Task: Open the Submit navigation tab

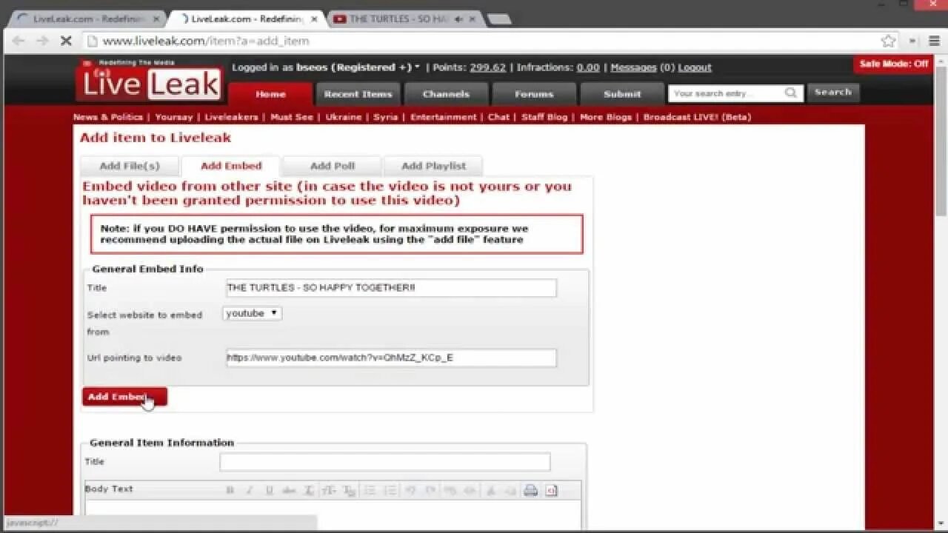Action: [622, 94]
